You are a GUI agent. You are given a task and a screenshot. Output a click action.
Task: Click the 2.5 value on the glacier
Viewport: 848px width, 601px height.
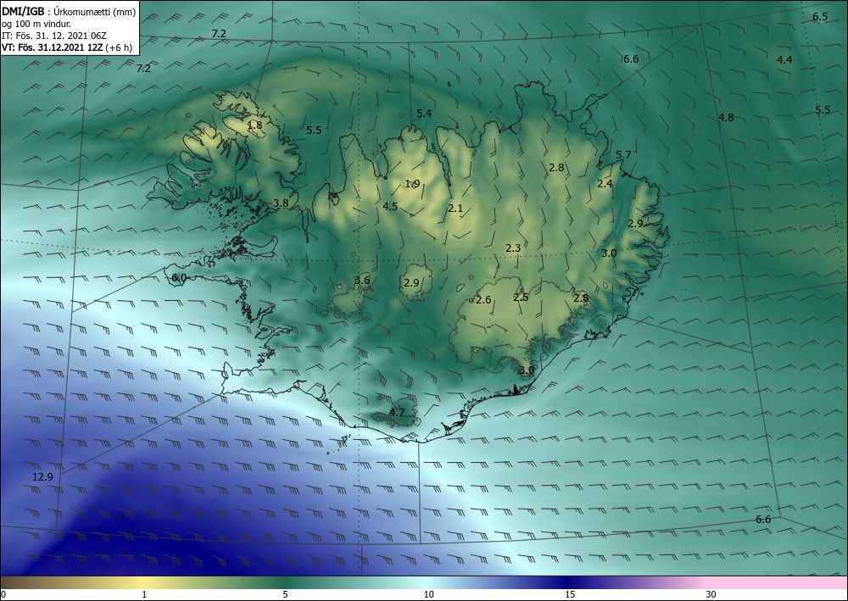point(521,298)
